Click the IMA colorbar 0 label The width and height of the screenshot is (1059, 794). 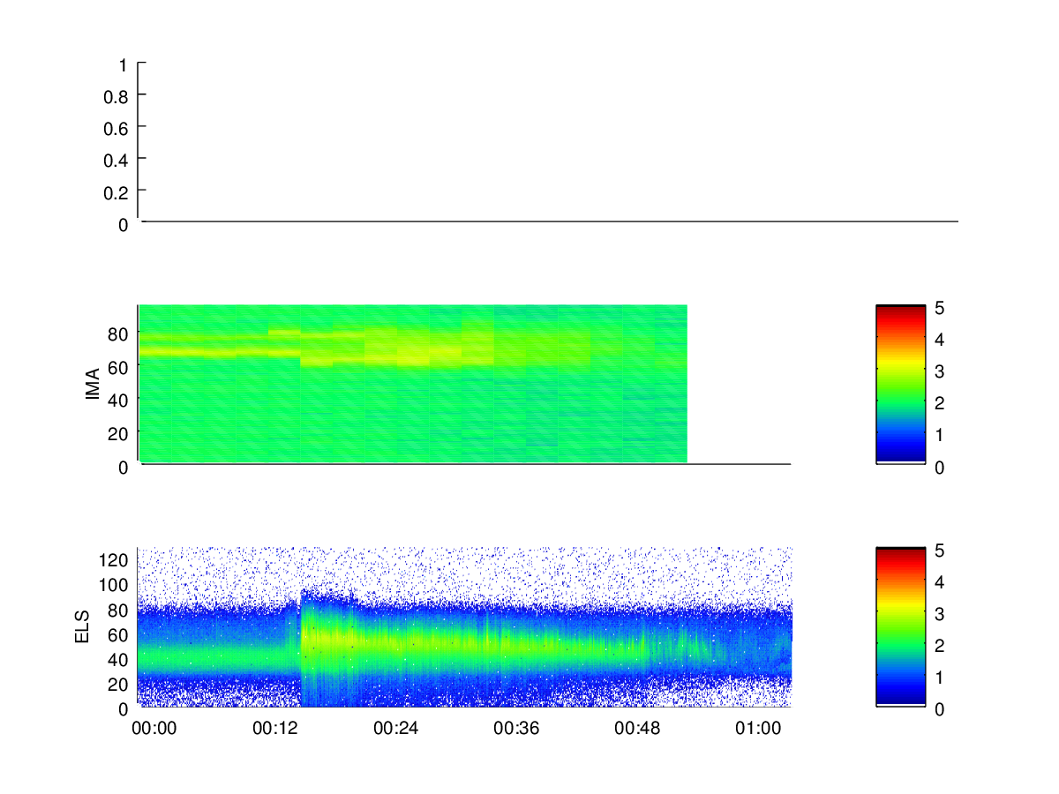pyautogui.click(x=940, y=468)
